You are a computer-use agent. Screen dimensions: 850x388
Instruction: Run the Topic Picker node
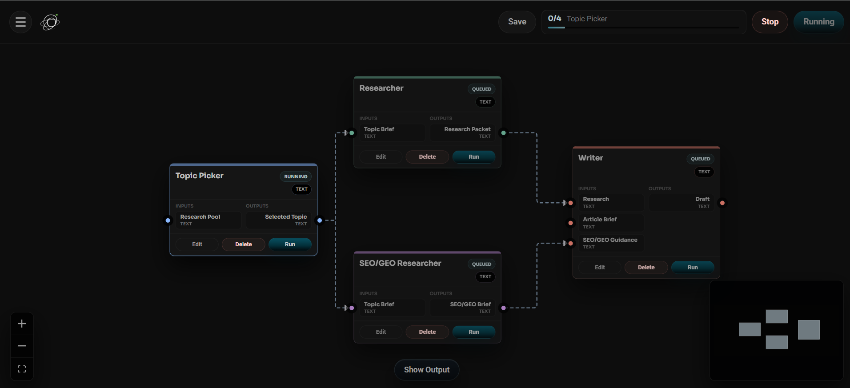pyautogui.click(x=290, y=244)
